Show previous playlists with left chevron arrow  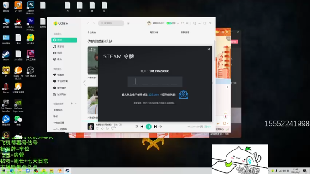point(84,82)
